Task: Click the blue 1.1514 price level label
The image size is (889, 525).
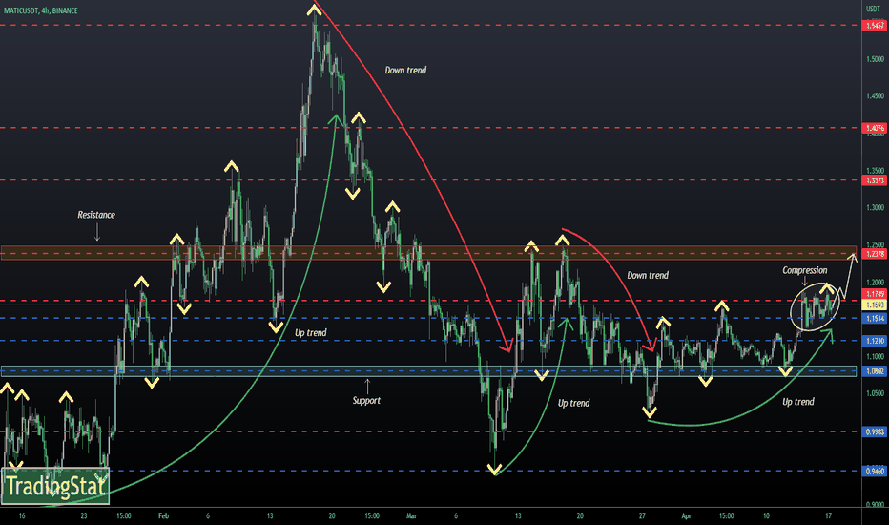Action: coord(874,319)
